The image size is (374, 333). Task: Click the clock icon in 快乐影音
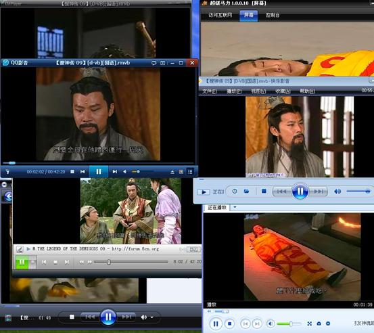tap(235, 192)
